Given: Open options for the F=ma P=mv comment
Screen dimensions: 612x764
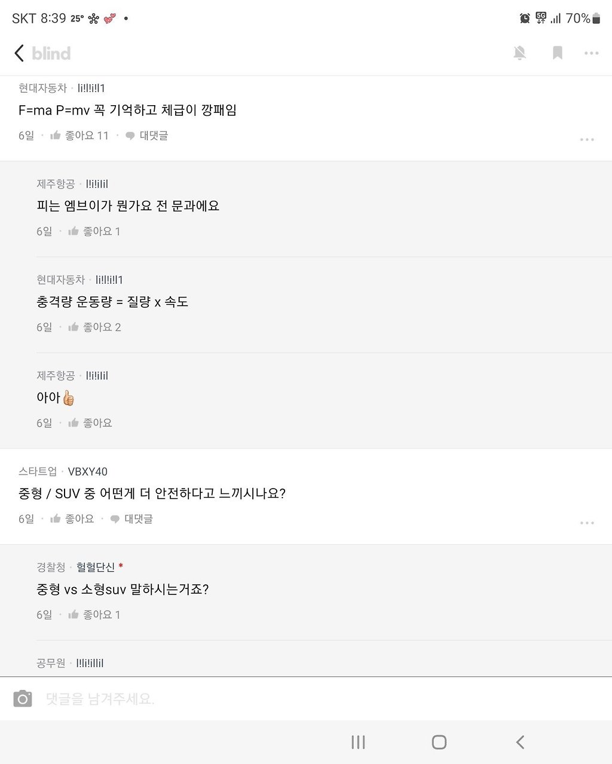Looking at the screenshot, I should click(587, 140).
